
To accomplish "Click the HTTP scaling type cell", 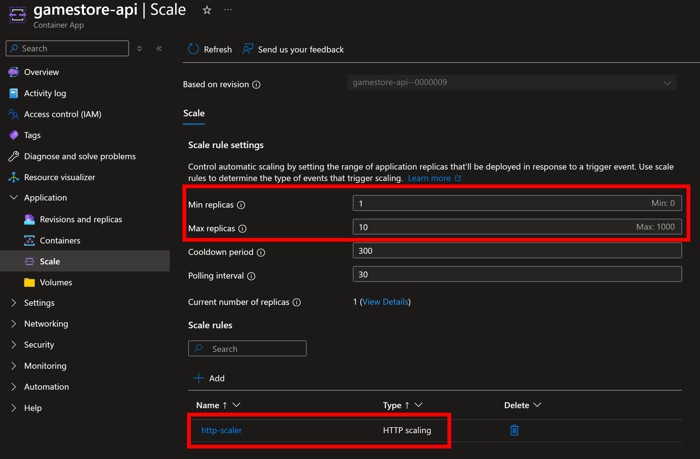I will tap(407, 430).
